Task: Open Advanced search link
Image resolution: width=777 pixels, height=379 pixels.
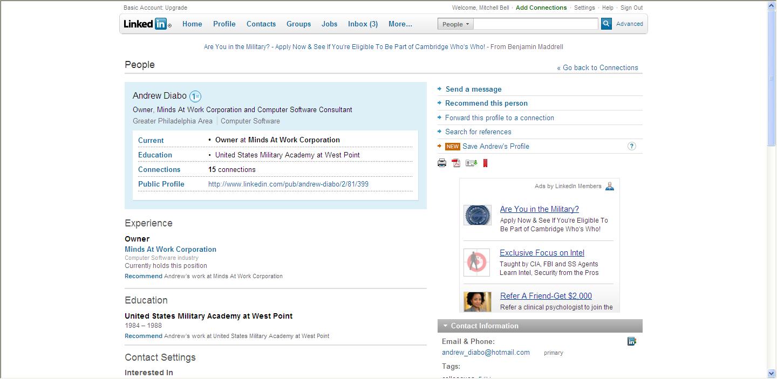Action: point(630,24)
